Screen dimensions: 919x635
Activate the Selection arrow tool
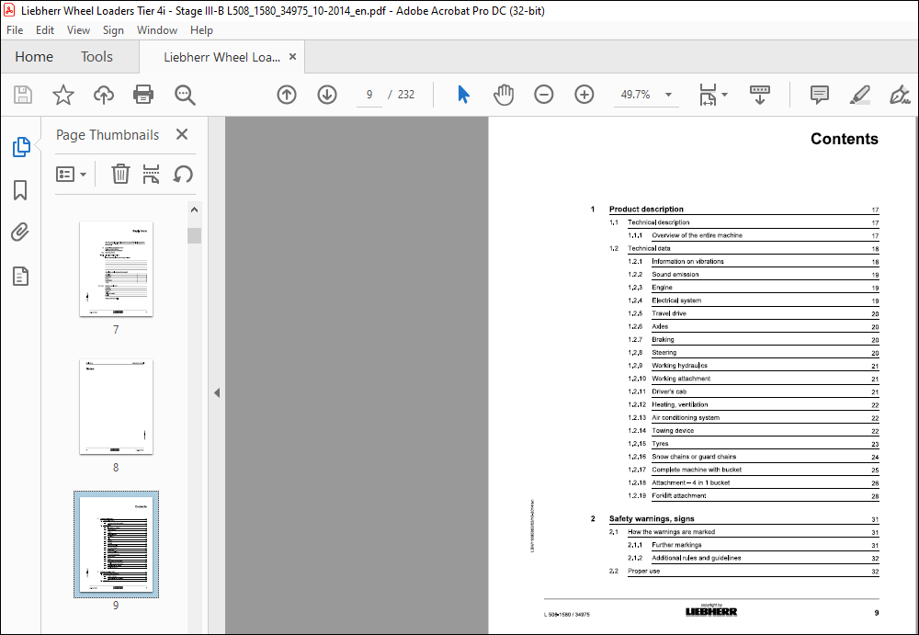(x=463, y=95)
